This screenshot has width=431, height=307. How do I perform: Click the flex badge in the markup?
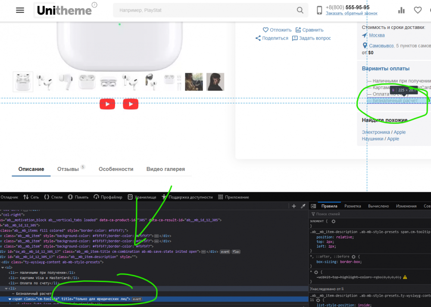click(236, 251)
